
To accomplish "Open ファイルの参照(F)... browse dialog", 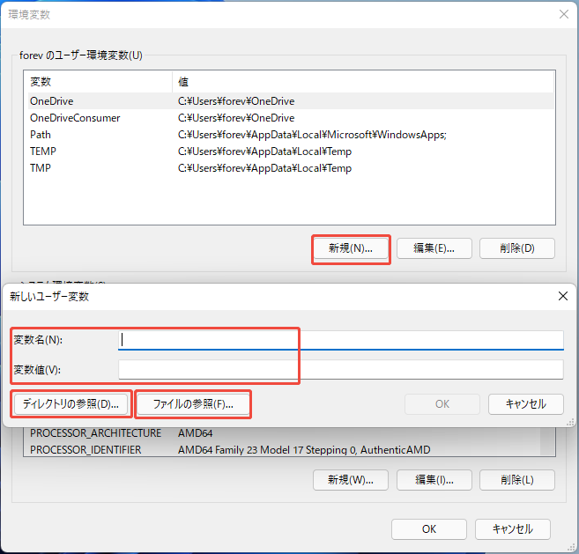I will 193,404.
